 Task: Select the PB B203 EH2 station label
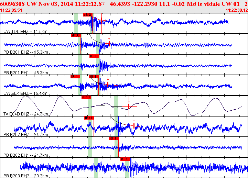pyautogui.click(x=25, y=176)
